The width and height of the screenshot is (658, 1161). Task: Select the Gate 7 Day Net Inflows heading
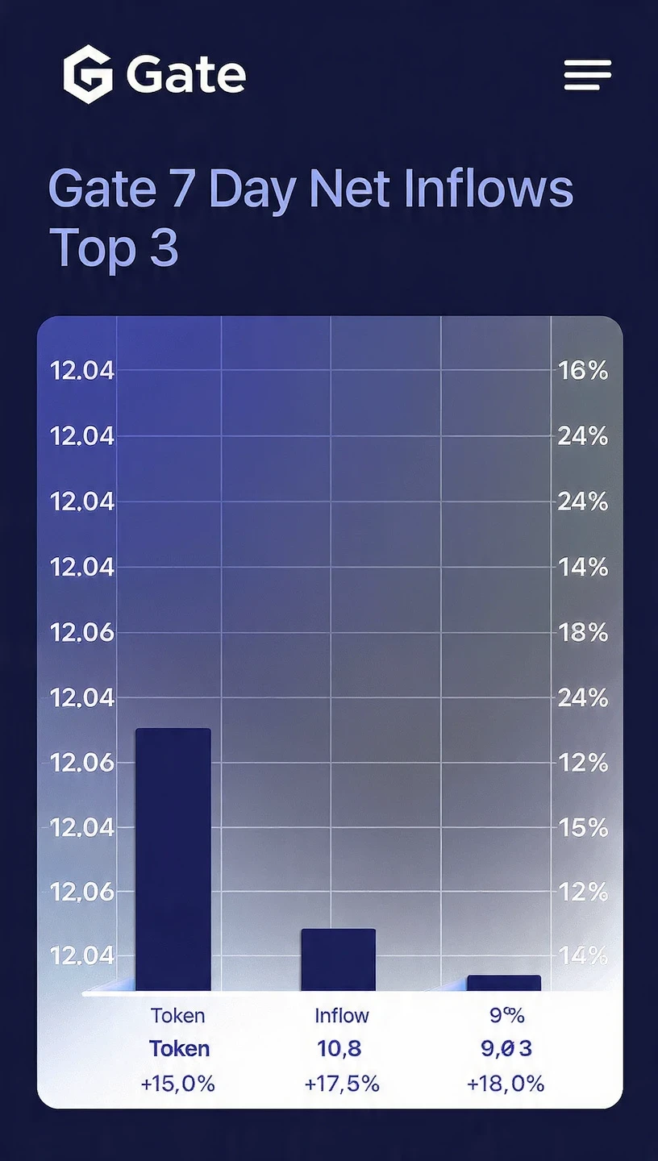(x=310, y=218)
